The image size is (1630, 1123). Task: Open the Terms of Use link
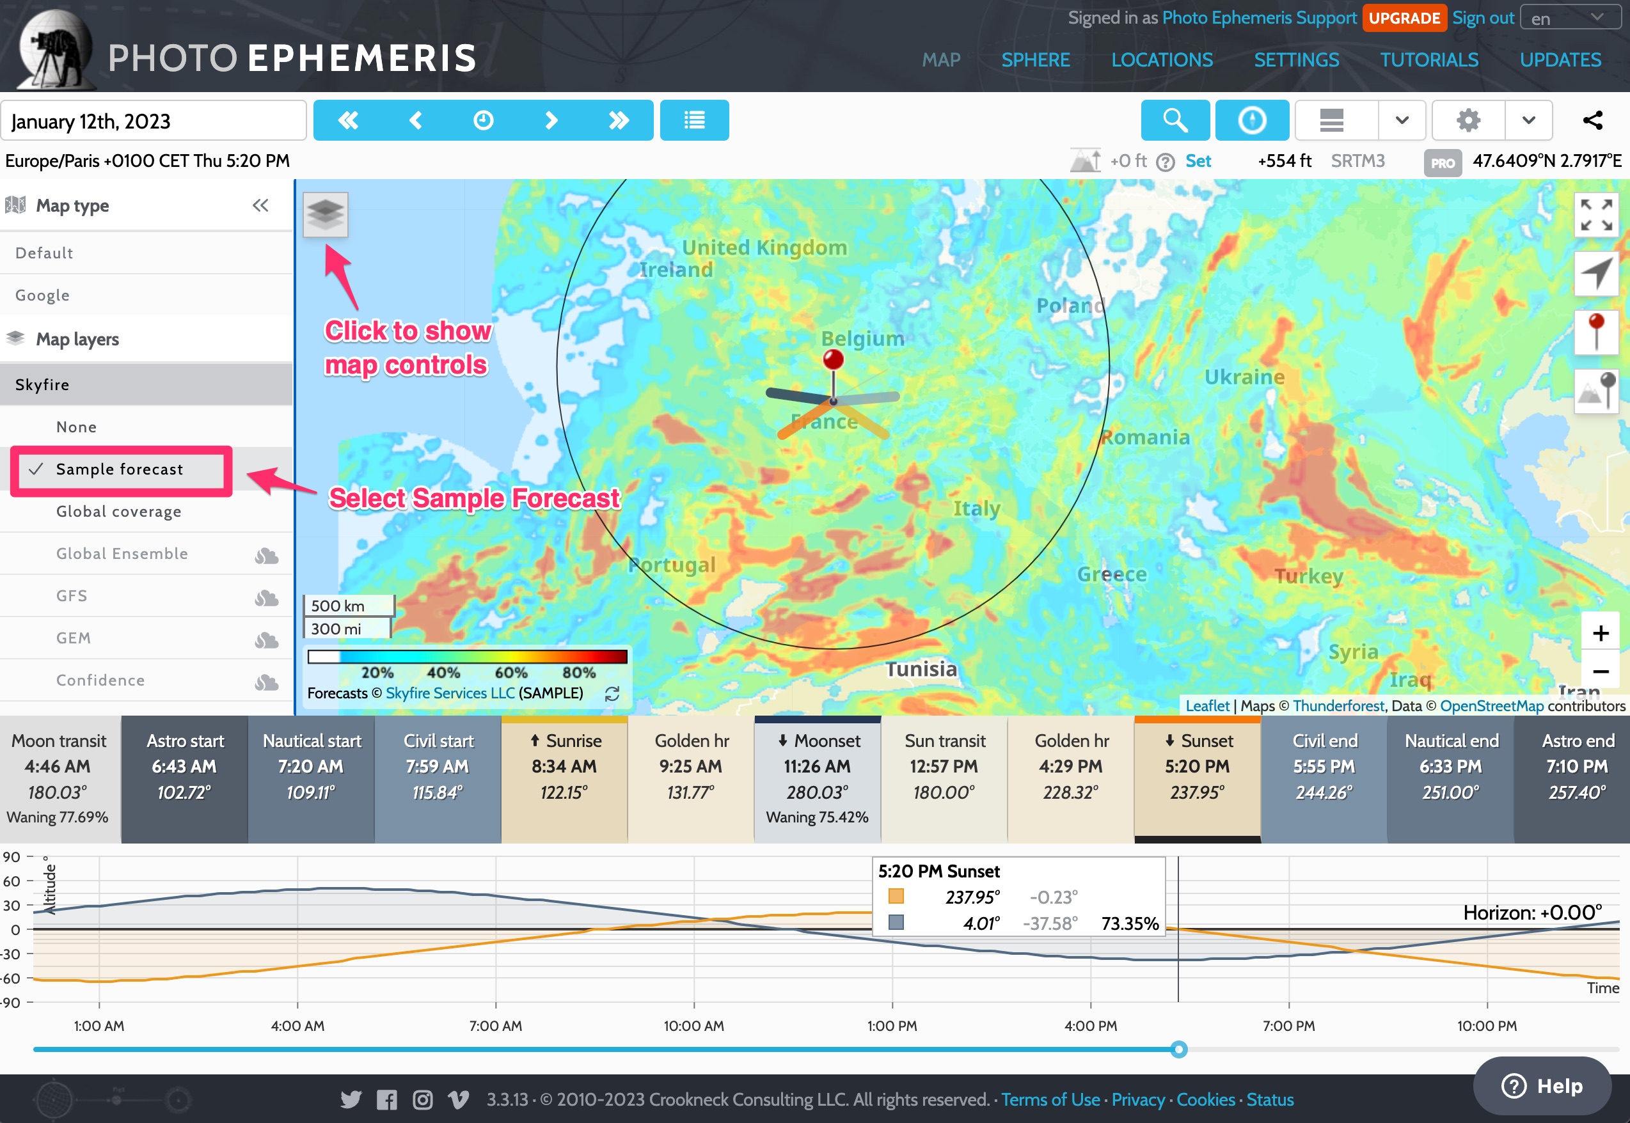click(1051, 1100)
